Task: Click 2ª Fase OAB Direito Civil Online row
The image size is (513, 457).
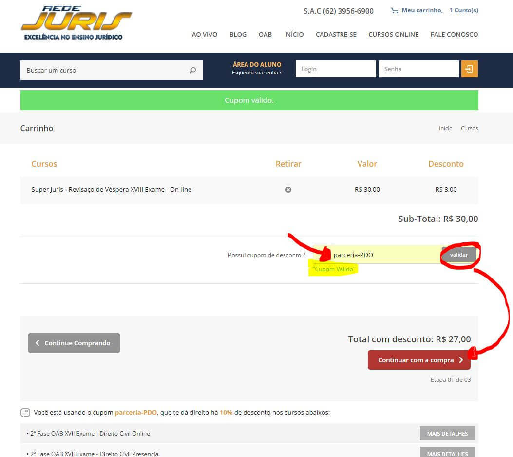Action: click(x=249, y=434)
